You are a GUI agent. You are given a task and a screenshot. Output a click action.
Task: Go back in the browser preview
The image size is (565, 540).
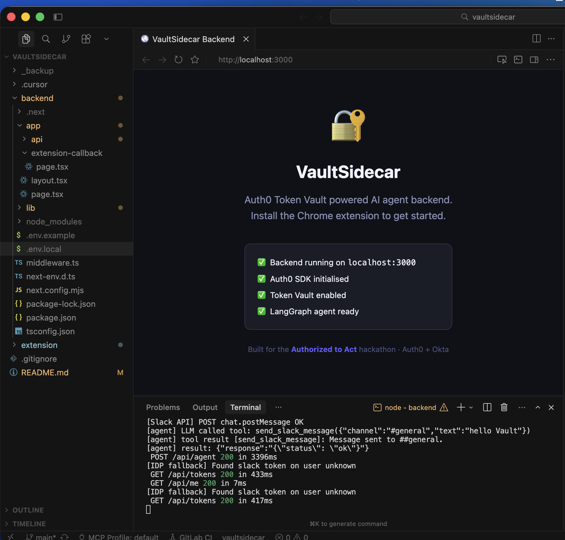click(x=146, y=60)
